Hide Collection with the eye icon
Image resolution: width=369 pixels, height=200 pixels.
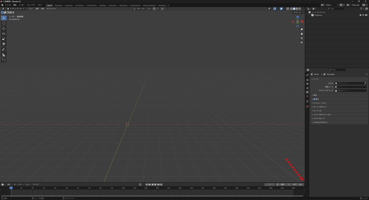point(363,15)
